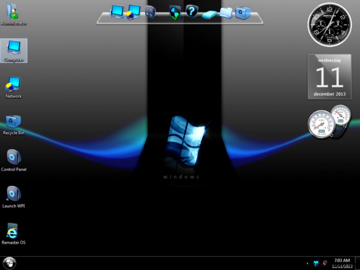Click the network icon in the system tray

tap(316, 263)
